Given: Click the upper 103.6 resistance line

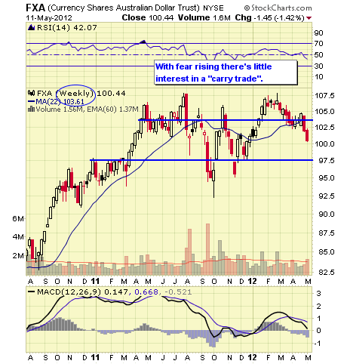Looking at the screenshot, I should (226, 120).
